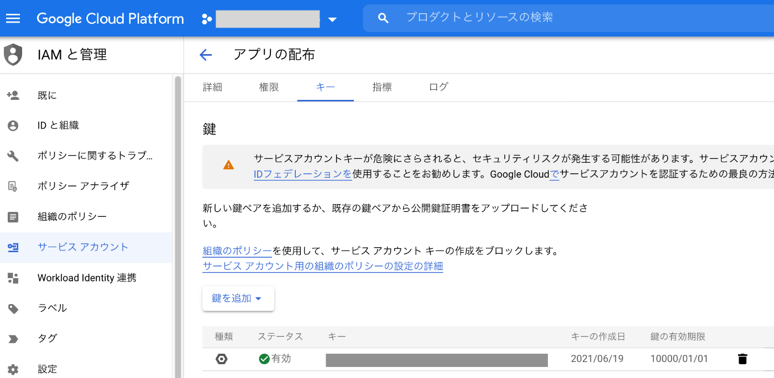The width and height of the screenshot is (774, 378).
Task: Open タグ in the sidebar
Action: [x=86, y=339]
